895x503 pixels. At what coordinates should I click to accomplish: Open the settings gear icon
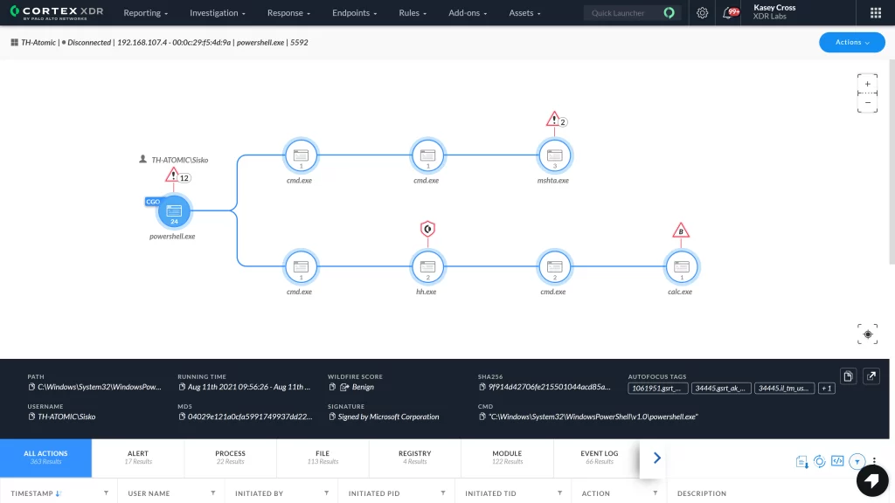702,13
